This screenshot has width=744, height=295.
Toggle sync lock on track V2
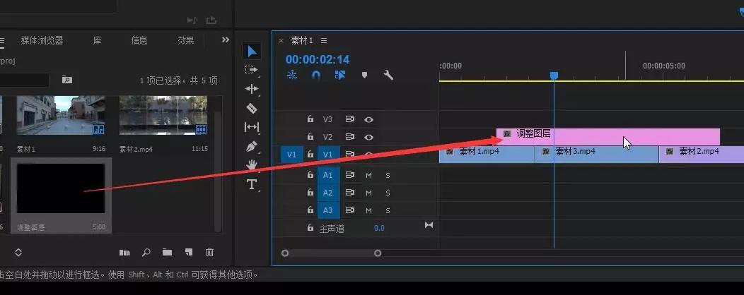pos(350,137)
